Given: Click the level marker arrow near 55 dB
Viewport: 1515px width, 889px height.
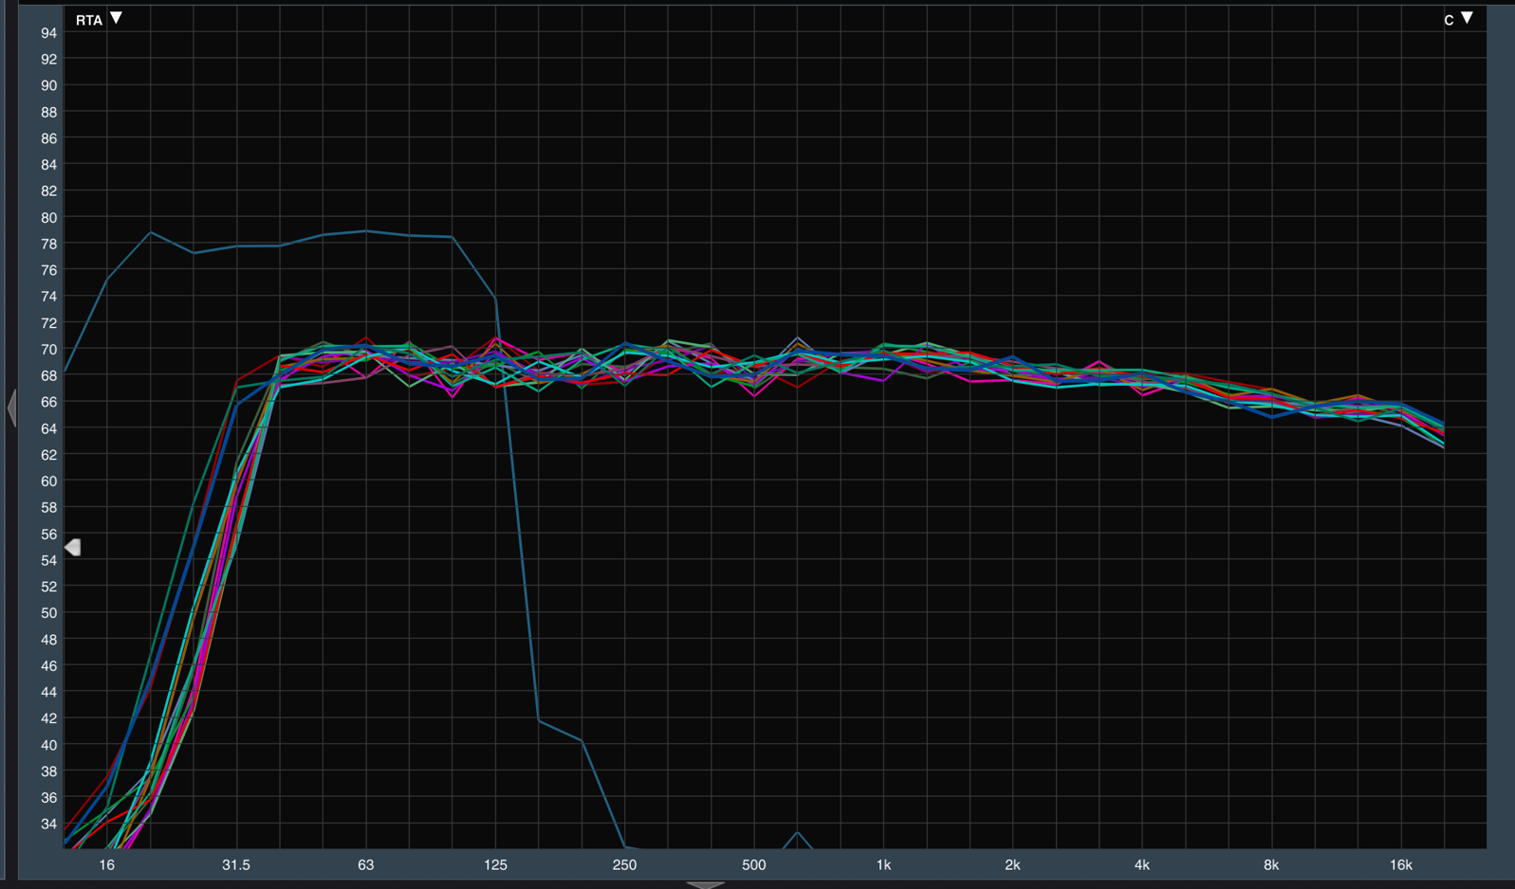Looking at the screenshot, I should (73, 547).
